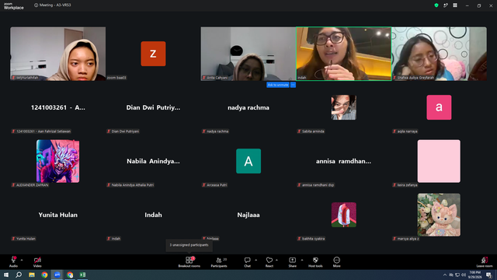This screenshot has width=497, height=280.
Task: Click the connection status icon in title bar
Action: [446, 5]
